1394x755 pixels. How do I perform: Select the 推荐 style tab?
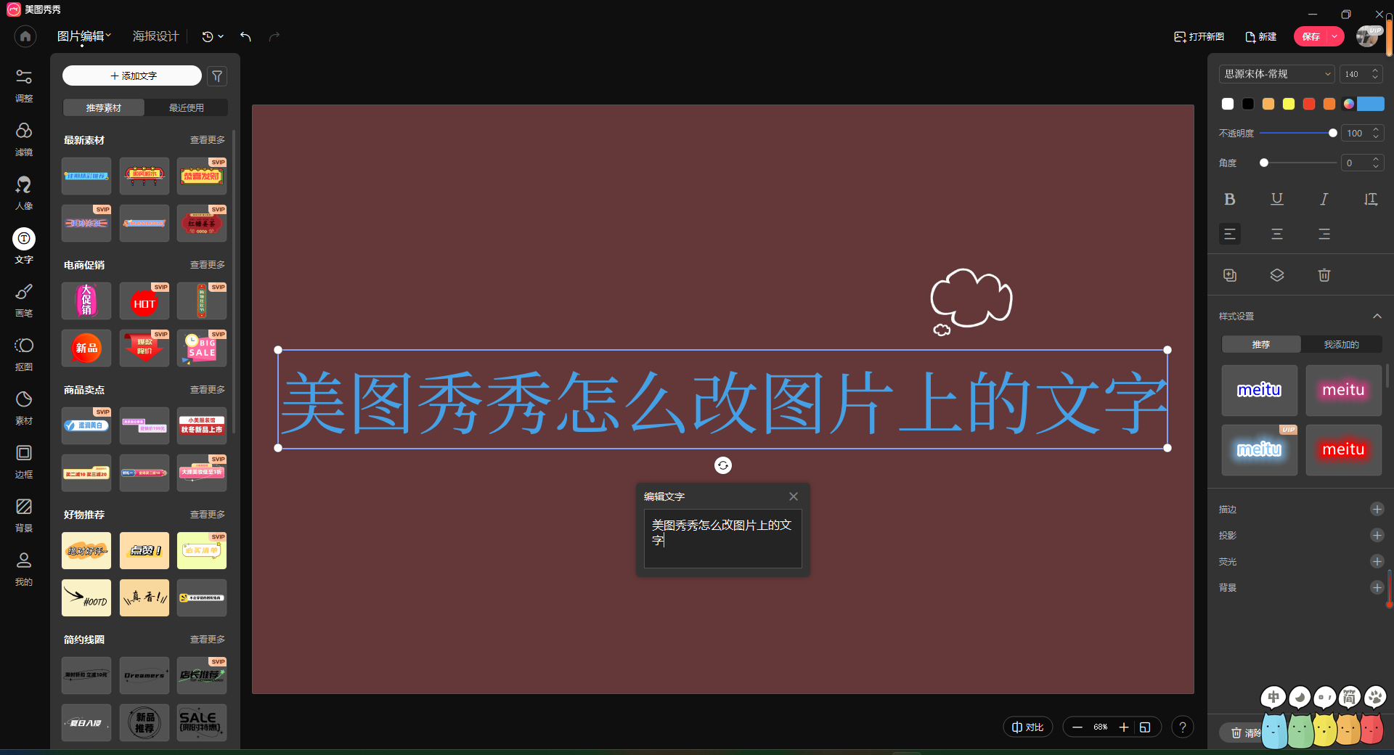[1261, 344]
